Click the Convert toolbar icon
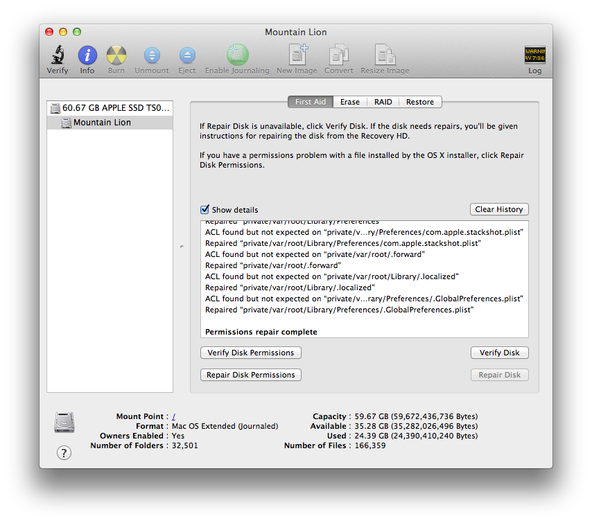The width and height of the screenshot is (592, 523). [x=339, y=55]
